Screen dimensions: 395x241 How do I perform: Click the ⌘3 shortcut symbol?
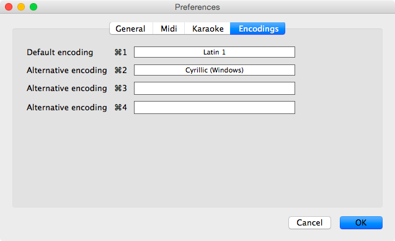[x=121, y=89]
